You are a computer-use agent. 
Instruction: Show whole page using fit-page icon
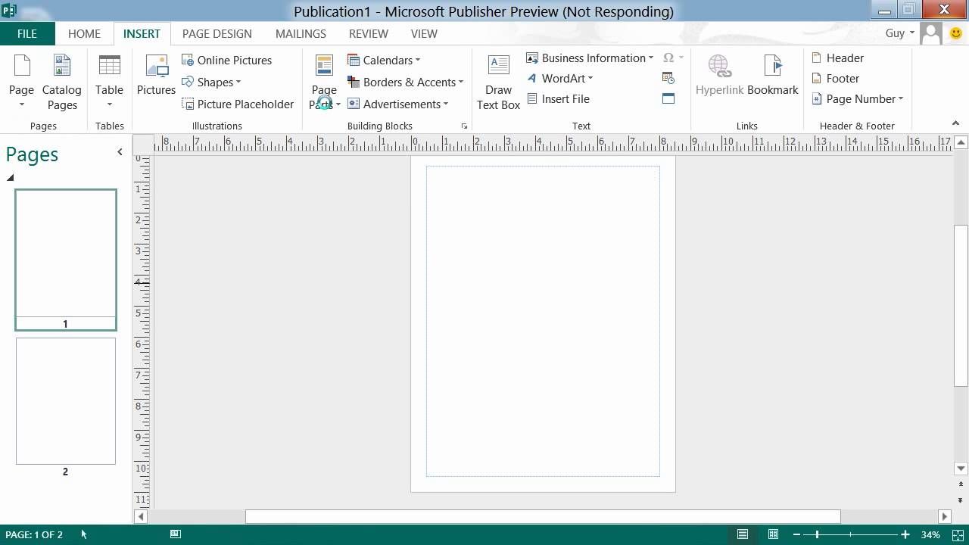(958, 534)
